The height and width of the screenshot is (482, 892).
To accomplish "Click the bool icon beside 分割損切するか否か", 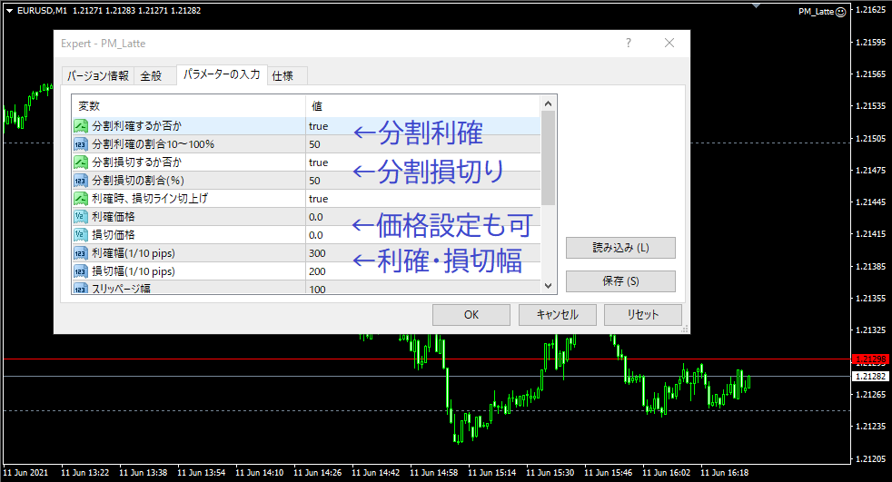I will pyautogui.click(x=81, y=162).
